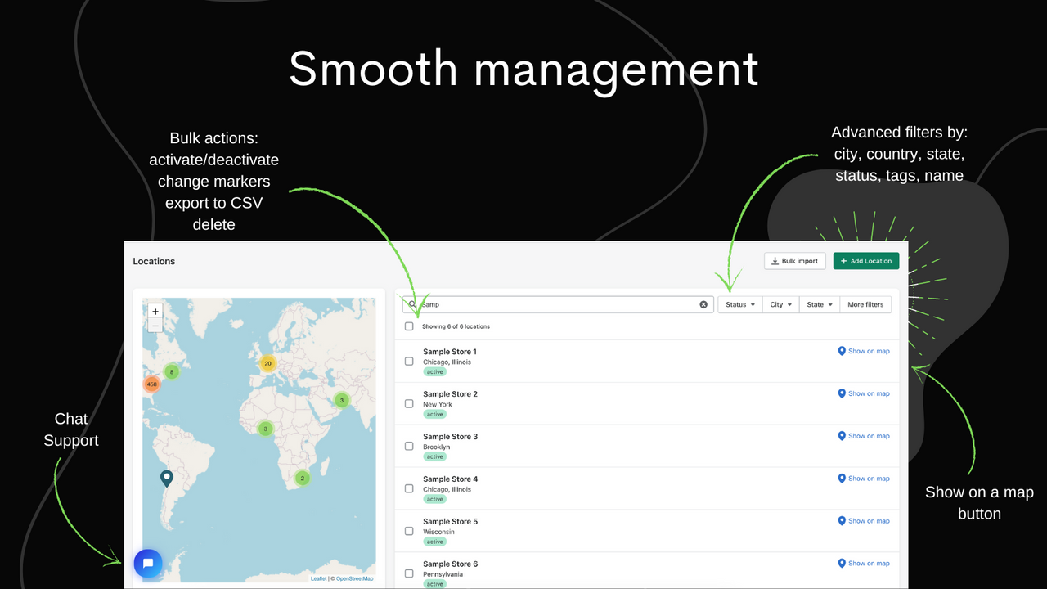Clear the search field with the X icon
This screenshot has width=1047, height=589.
[703, 304]
